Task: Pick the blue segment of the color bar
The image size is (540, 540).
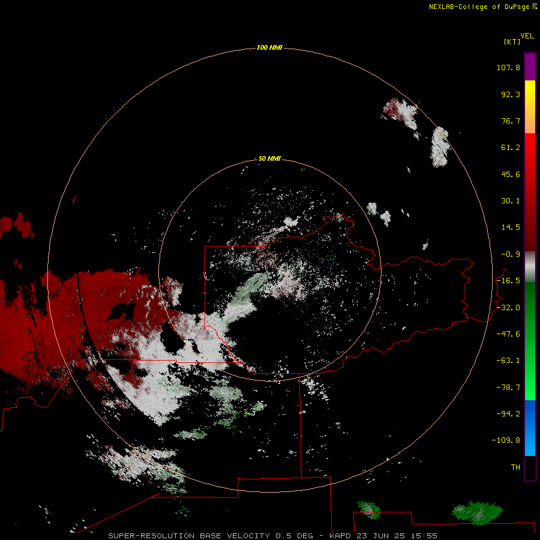Action: point(530,428)
